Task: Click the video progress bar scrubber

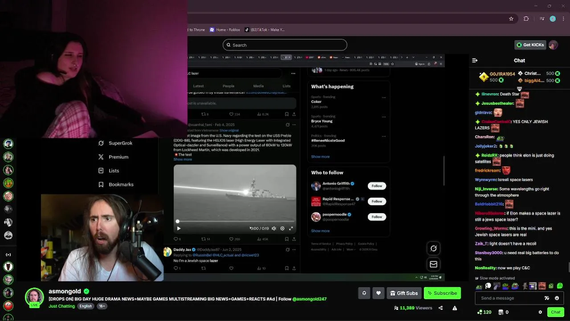Action: pos(177,221)
